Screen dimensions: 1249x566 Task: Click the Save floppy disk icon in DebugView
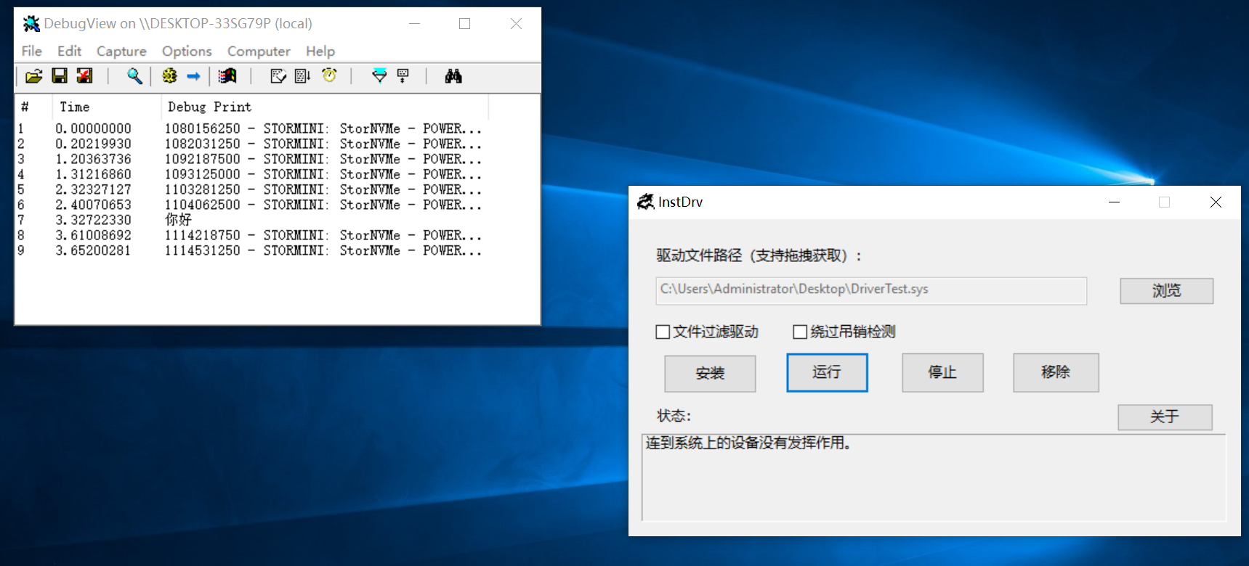pos(60,76)
